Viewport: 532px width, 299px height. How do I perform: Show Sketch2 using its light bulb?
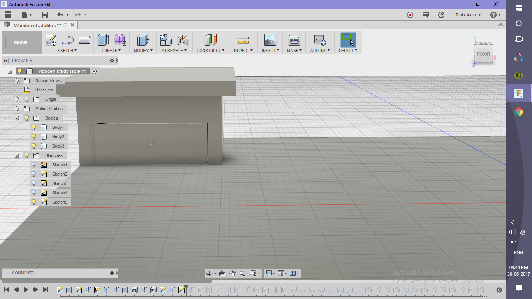tap(34, 174)
